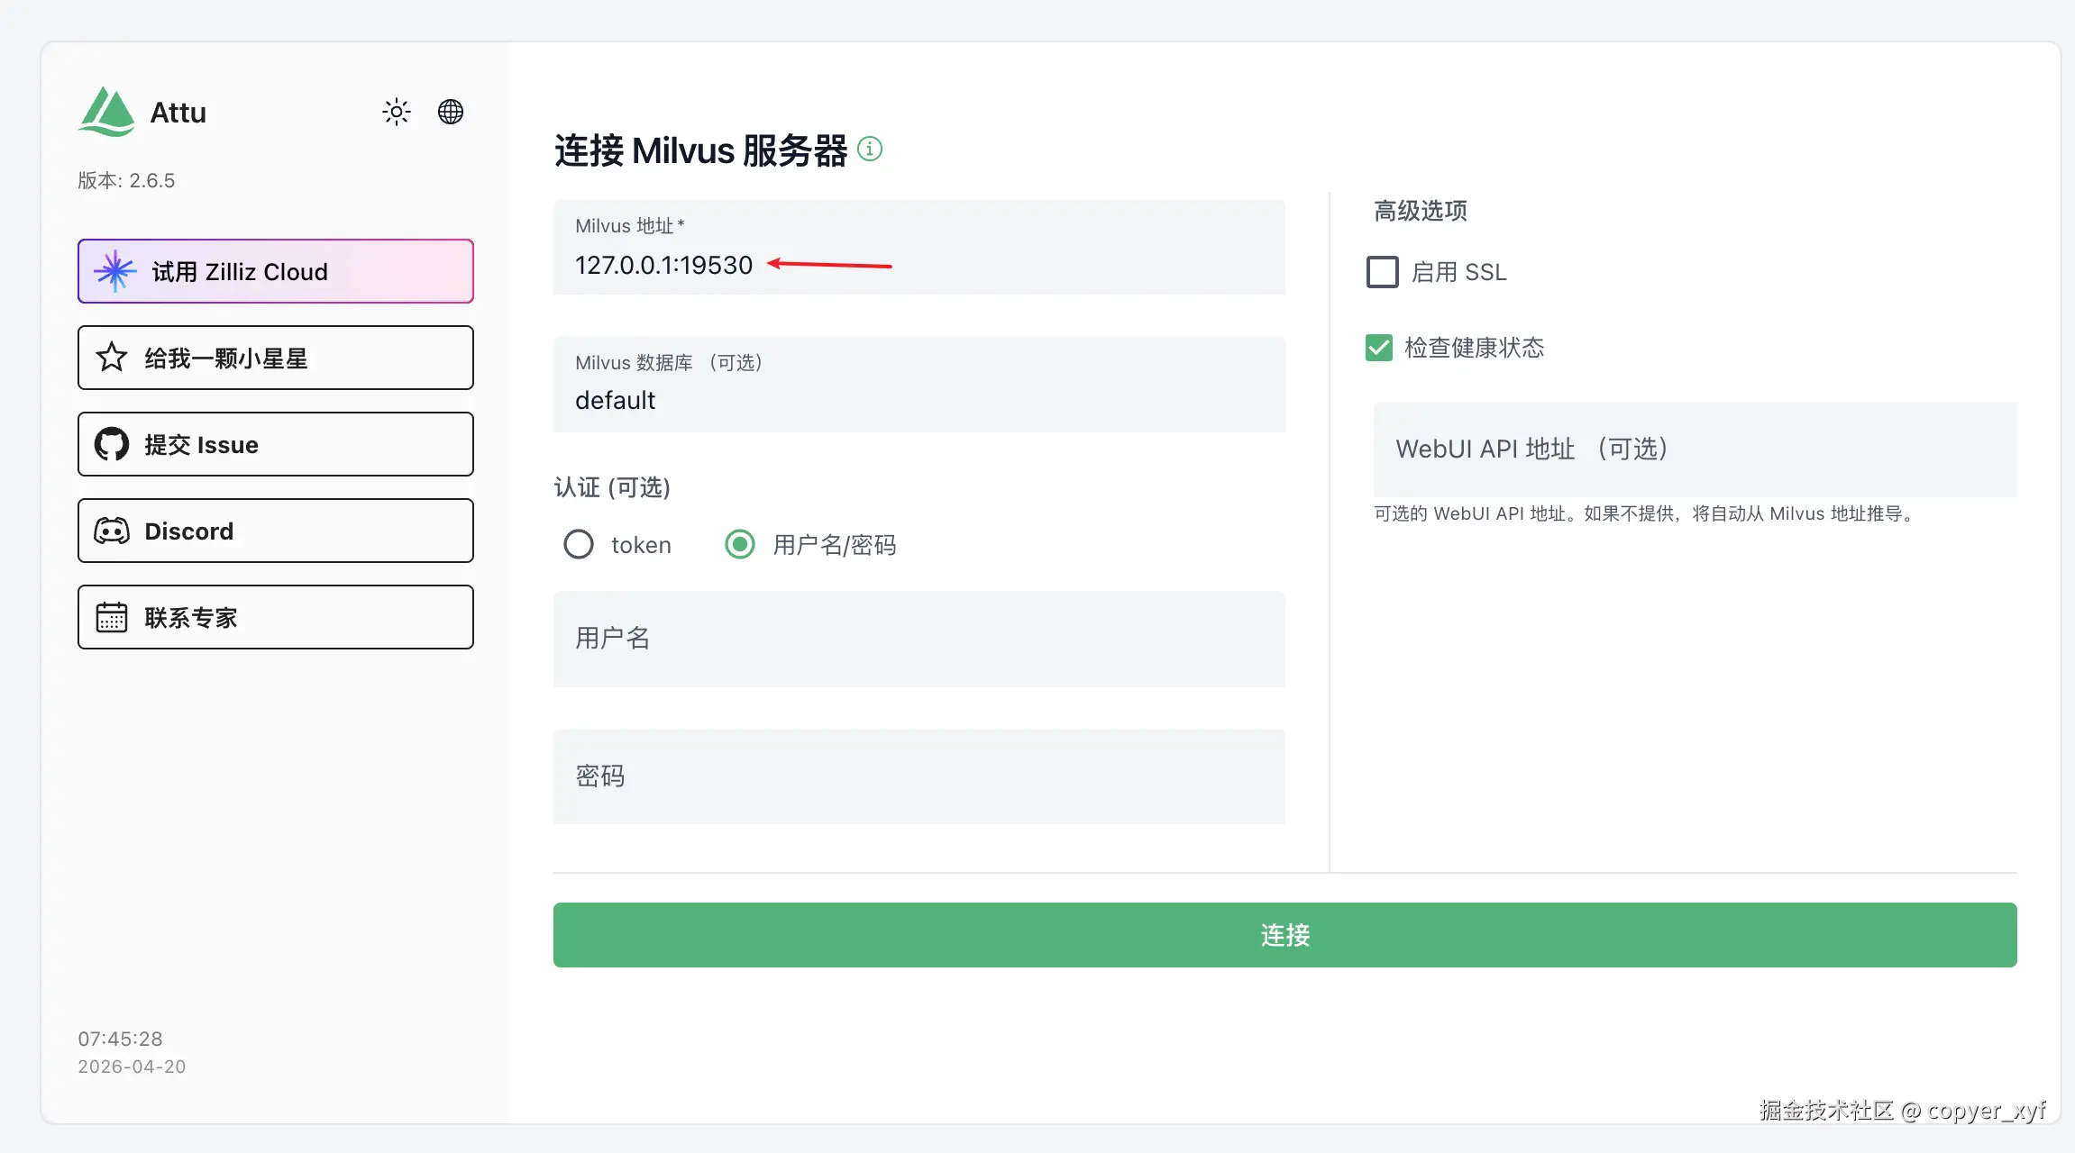Click the 高级选项 heading
2075x1153 pixels.
[1421, 211]
